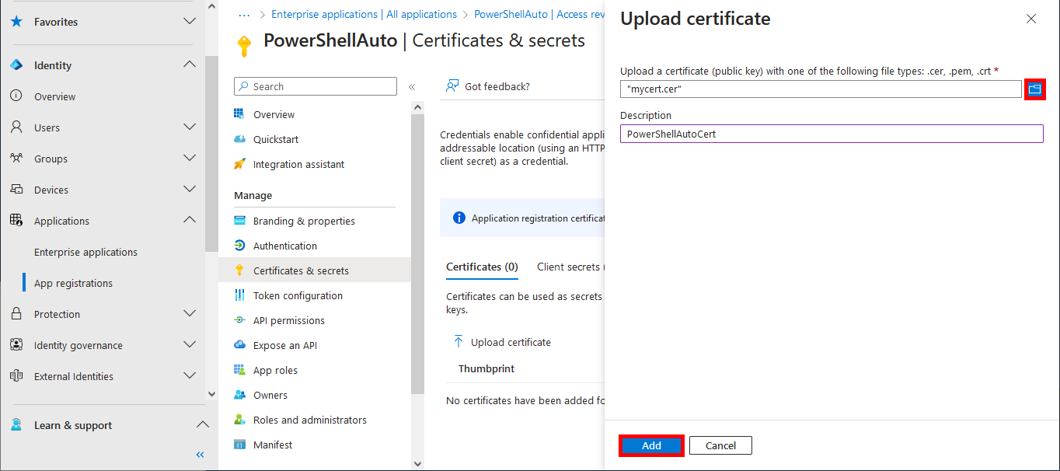Select the Certificates (0) tab
The height and width of the screenshot is (471, 1060).
pos(482,267)
